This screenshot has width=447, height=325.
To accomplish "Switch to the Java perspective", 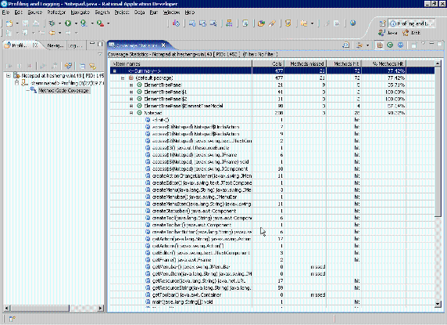I will [388, 33].
